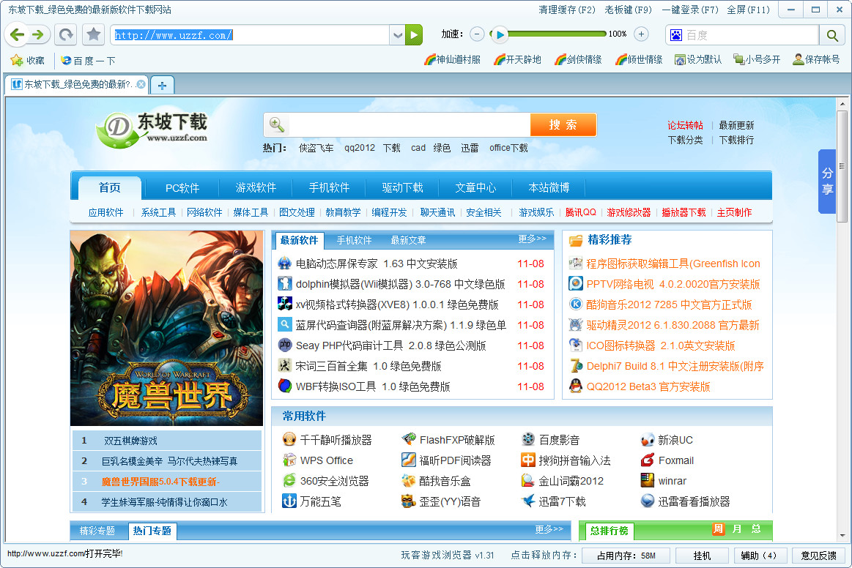Click the speed slider play handle
Screen dimensions: 852x568
500,34
